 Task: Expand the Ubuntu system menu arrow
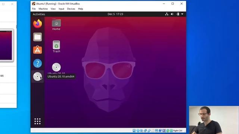182,14
